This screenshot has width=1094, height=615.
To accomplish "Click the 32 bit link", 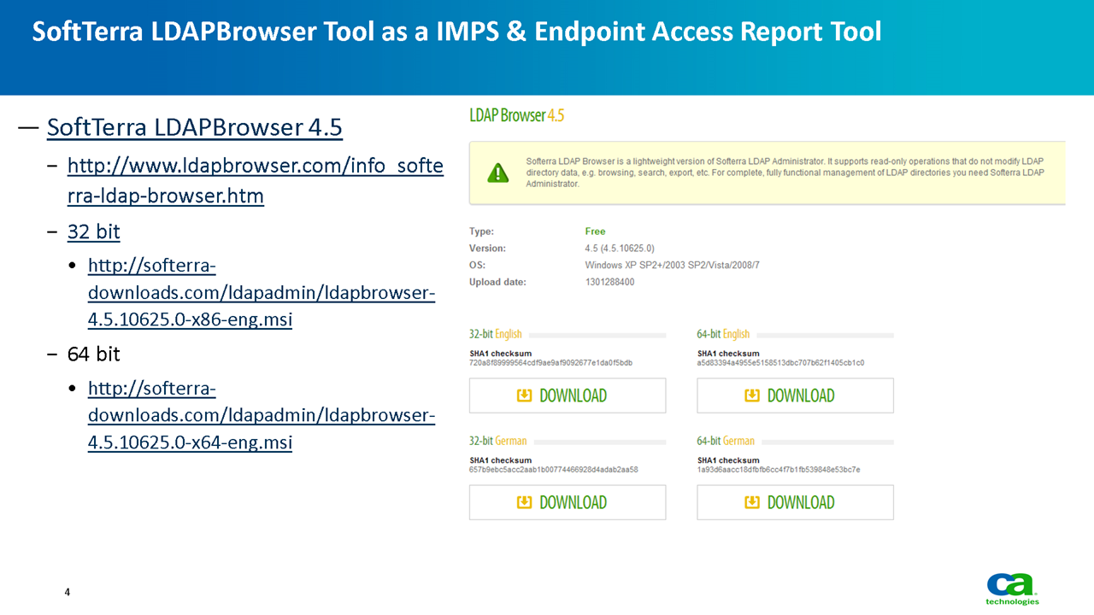I will coord(93,231).
